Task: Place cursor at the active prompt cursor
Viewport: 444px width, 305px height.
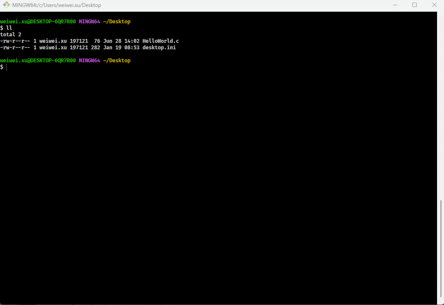Action: pos(6,67)
